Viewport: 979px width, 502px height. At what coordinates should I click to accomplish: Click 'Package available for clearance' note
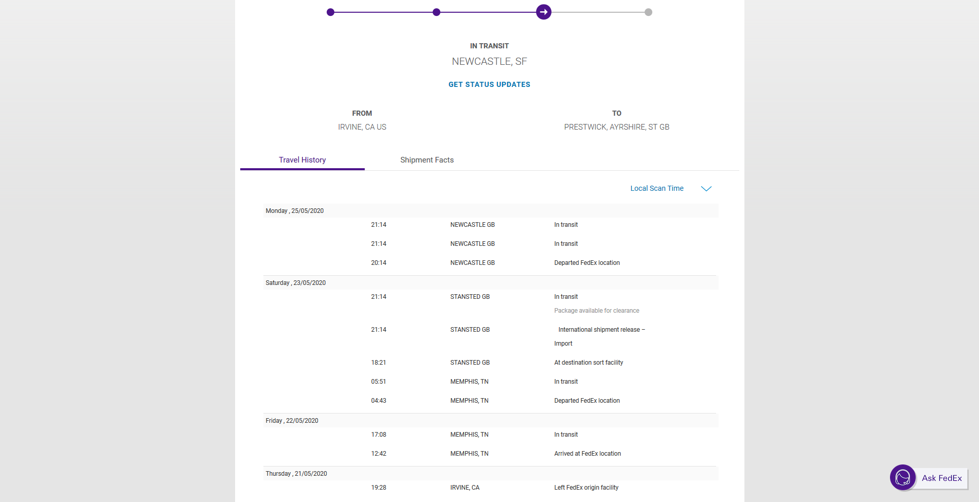click(597, 311)
